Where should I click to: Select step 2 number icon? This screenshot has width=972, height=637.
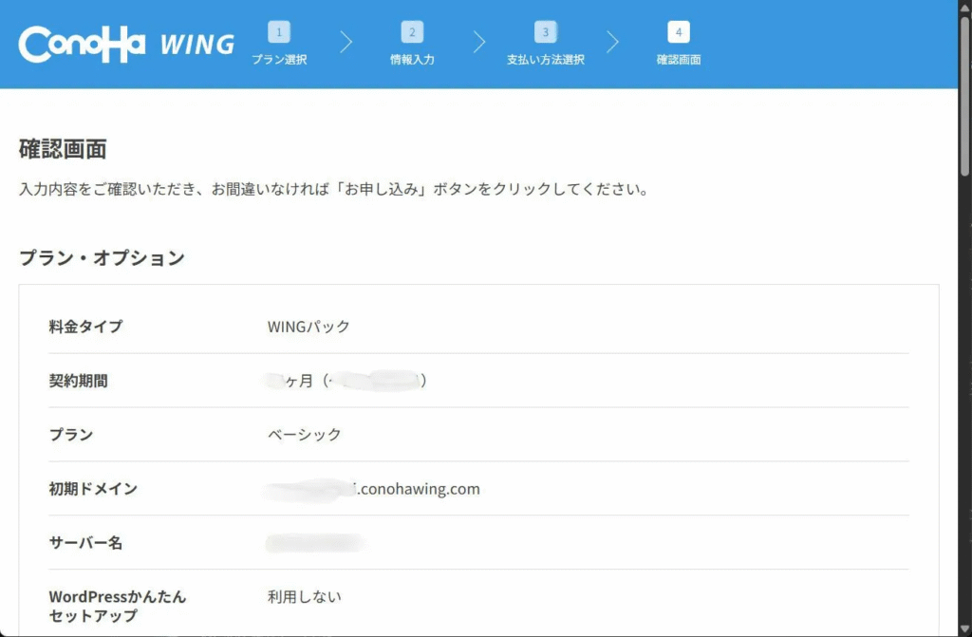(x=412, y=32)
